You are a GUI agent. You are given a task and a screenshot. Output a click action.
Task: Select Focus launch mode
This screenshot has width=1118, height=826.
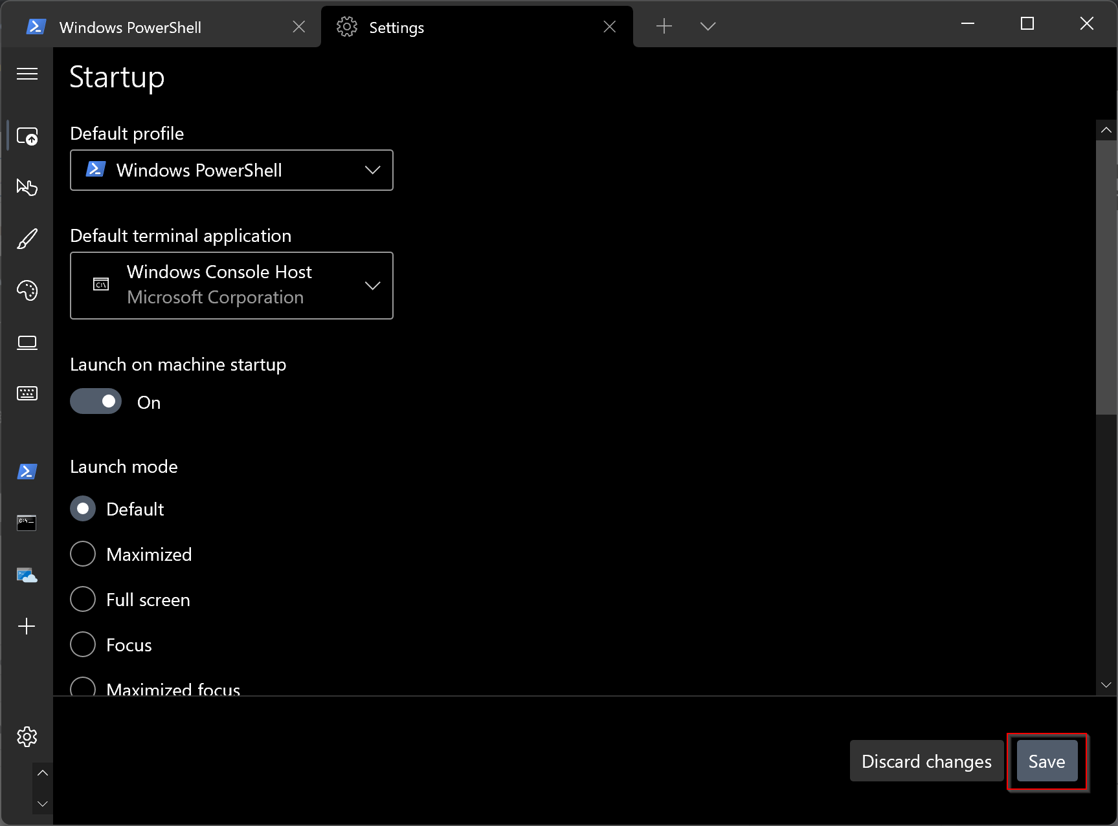(x=111, y=645)
